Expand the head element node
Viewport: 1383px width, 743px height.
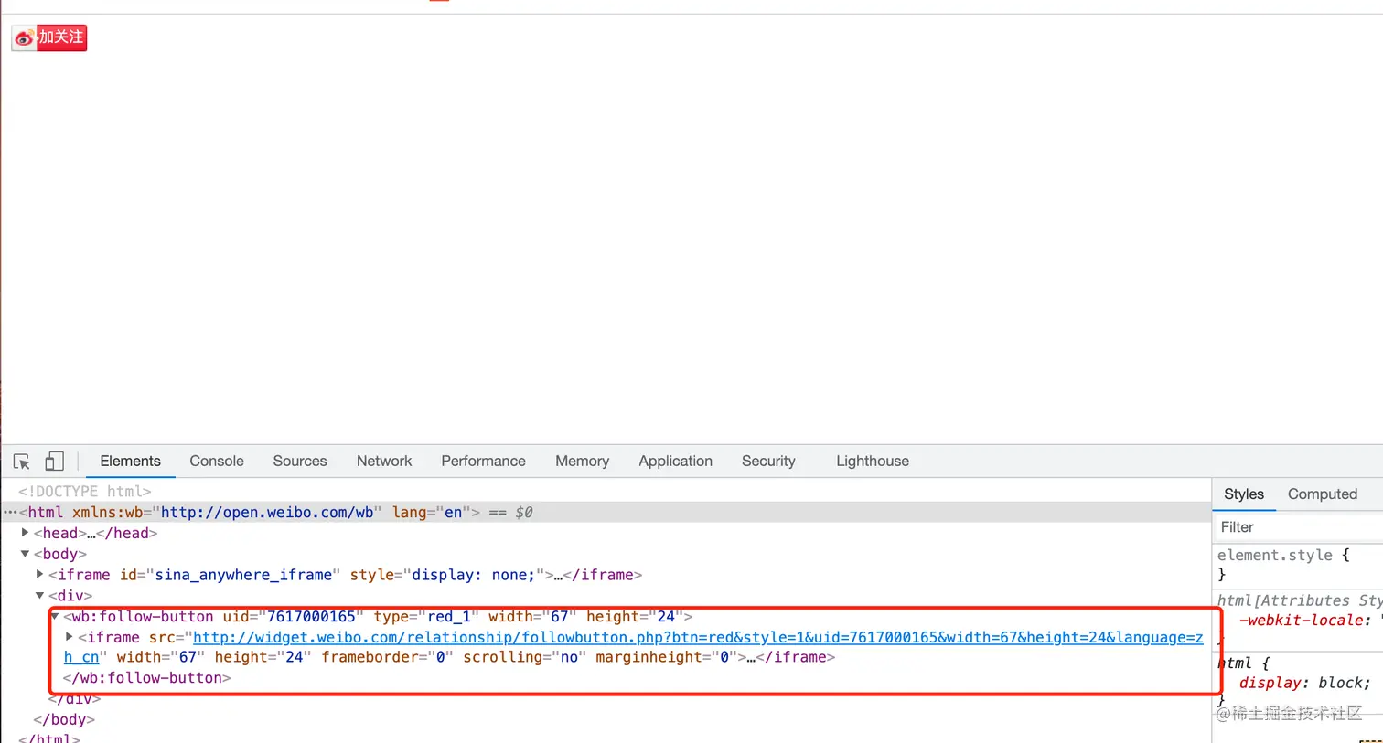click(x=25, y=533)
